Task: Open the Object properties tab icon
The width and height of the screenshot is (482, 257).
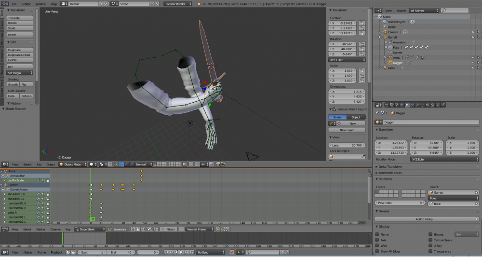Action: click(x=408, y=105)
